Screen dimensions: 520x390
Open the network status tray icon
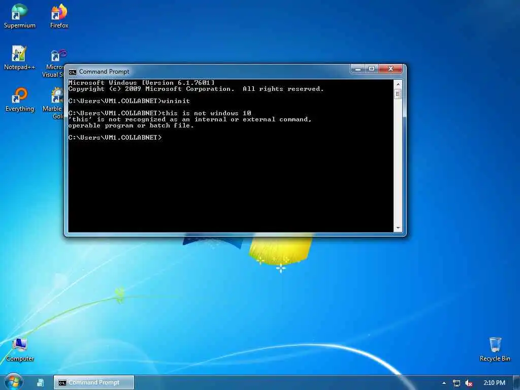[457, 383]
